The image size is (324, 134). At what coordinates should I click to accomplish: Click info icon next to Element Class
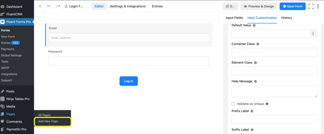(x=255, y=62)
